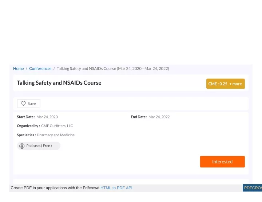Click the Start Date value Mar 24, 2020

[47, 117]
